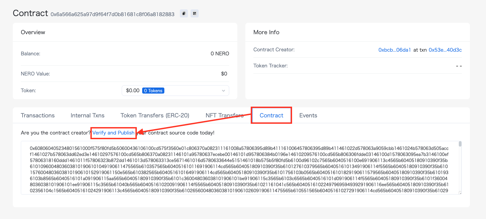Screen dimensions: 486x219
Task: Show the address QR code
Action: click(194, 13)
